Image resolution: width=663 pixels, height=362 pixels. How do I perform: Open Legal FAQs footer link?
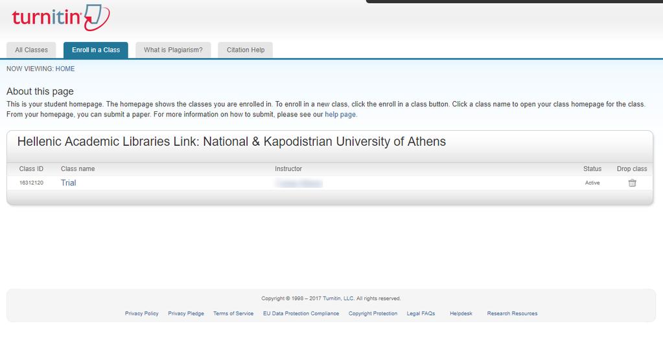click(421, 313)
